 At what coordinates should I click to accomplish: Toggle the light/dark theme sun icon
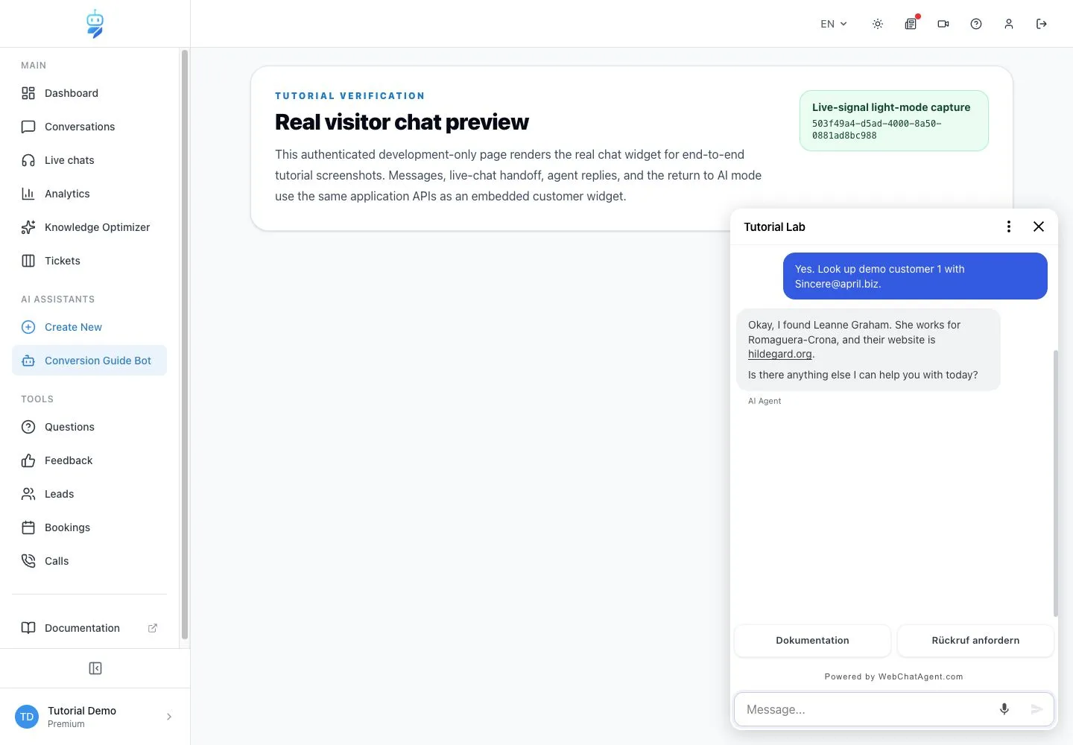878,24
